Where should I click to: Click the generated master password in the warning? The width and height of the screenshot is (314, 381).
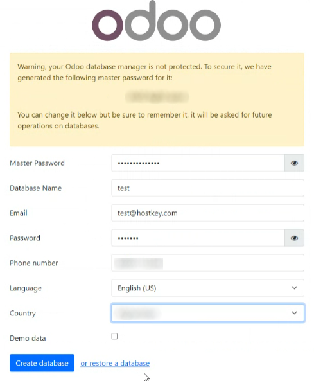pos(157,97)
